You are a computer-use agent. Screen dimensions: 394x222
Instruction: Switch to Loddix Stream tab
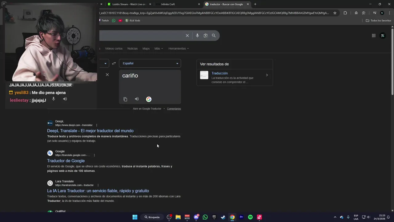127,4
